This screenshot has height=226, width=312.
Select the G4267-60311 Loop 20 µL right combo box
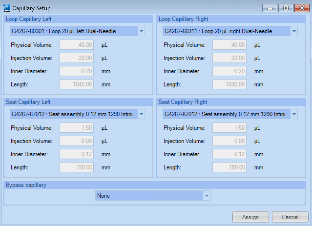click(x=230, y=31)
